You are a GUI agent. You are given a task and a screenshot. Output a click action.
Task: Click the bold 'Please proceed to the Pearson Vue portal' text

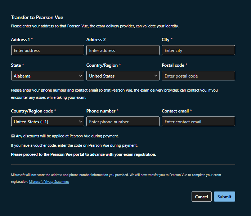[84, 154]
